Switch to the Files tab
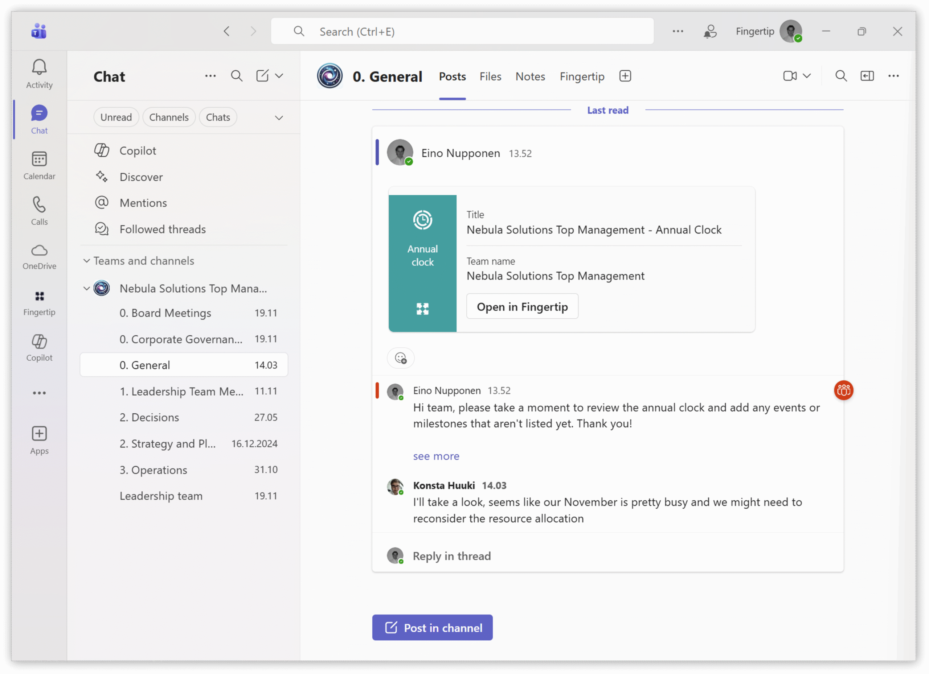 490,77
